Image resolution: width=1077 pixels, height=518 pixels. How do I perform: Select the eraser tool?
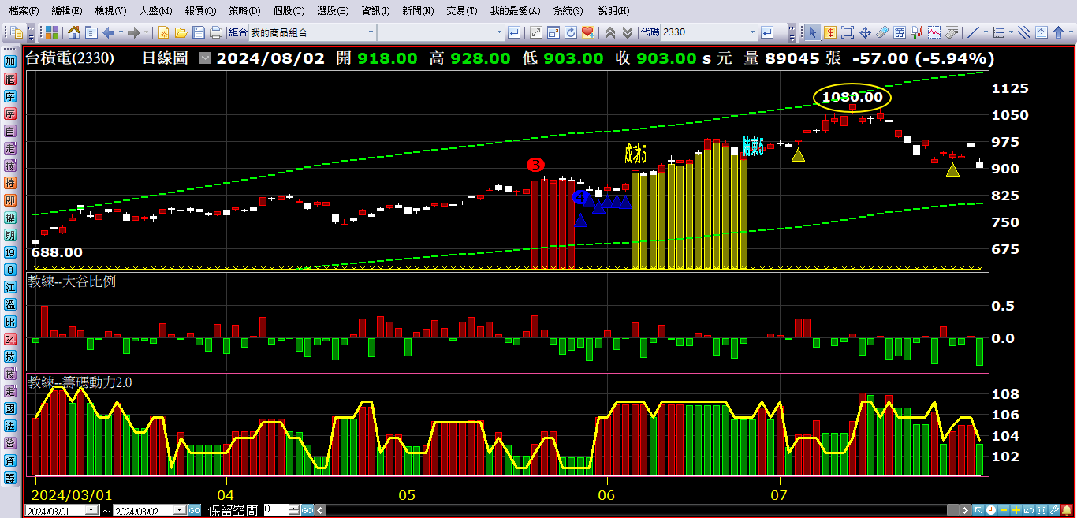(882, 32)
